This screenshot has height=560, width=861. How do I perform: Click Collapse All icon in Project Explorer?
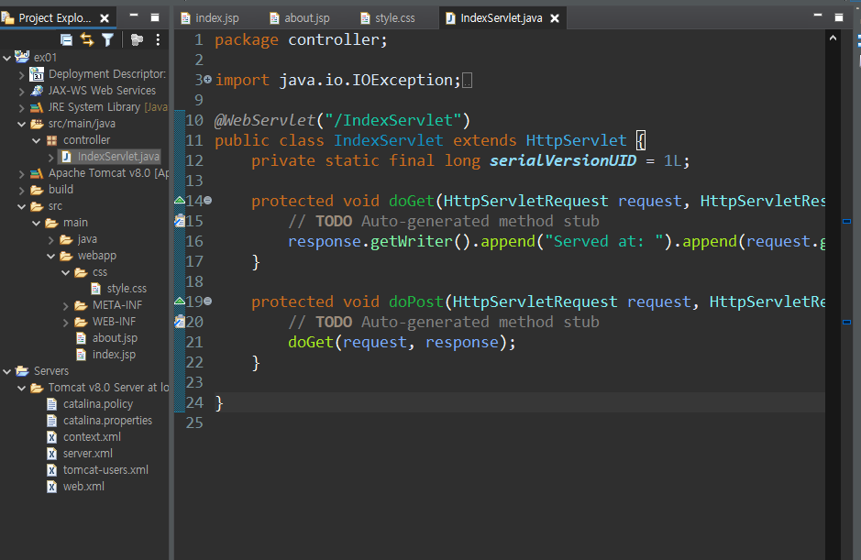(66, 39)
